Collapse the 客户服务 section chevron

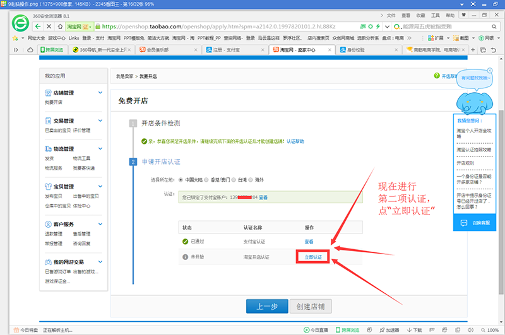pyautogui.click(x=100, y=225)
